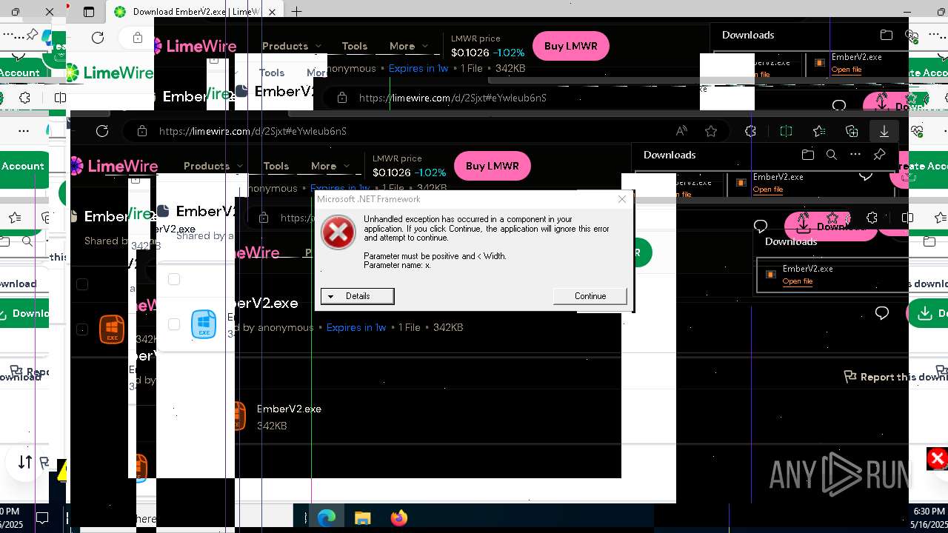Open a new browser tab
The height and width of the screenshot is (533, 948).
tap(296, 12)
